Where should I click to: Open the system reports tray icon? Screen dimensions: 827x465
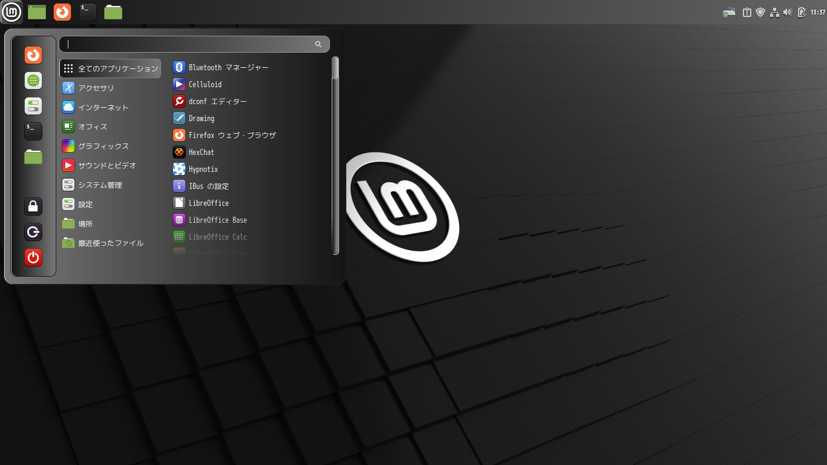click(747, 12)
